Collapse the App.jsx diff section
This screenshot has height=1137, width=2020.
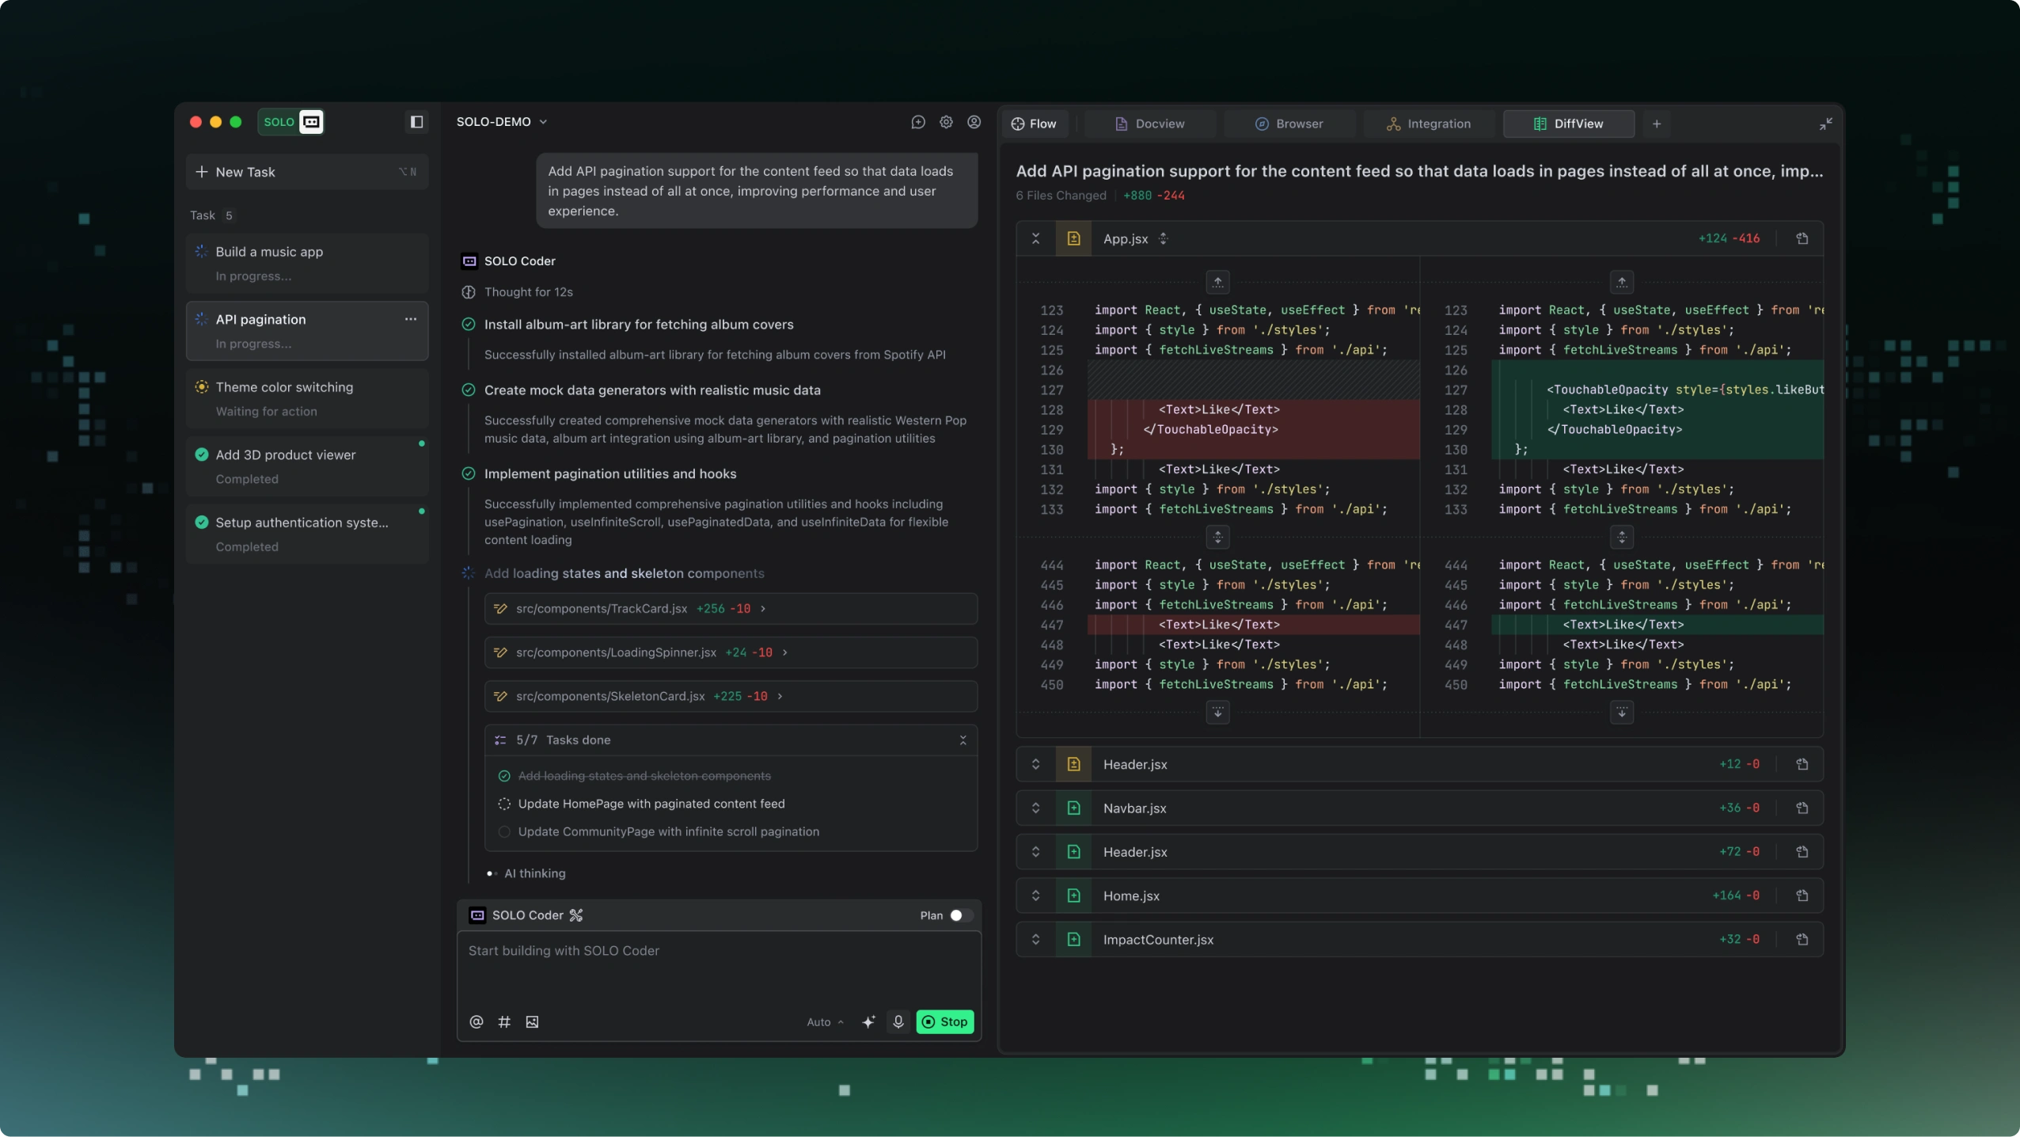pos(1035,238)
